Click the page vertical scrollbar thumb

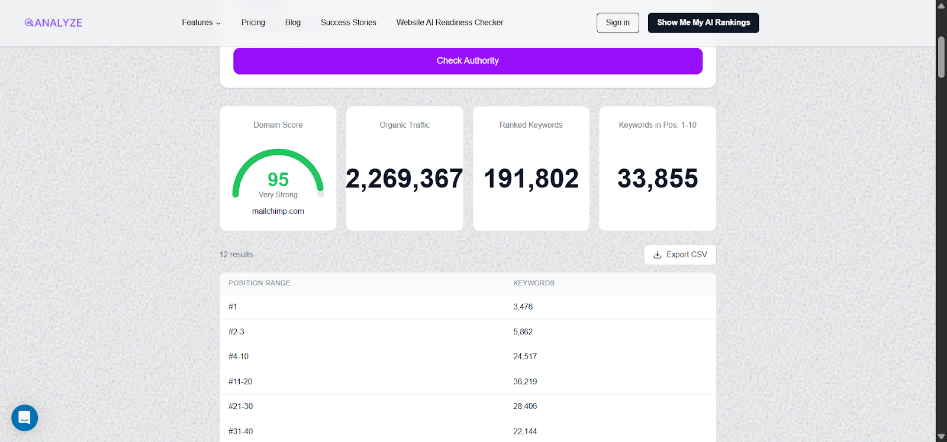click(941, 57)
